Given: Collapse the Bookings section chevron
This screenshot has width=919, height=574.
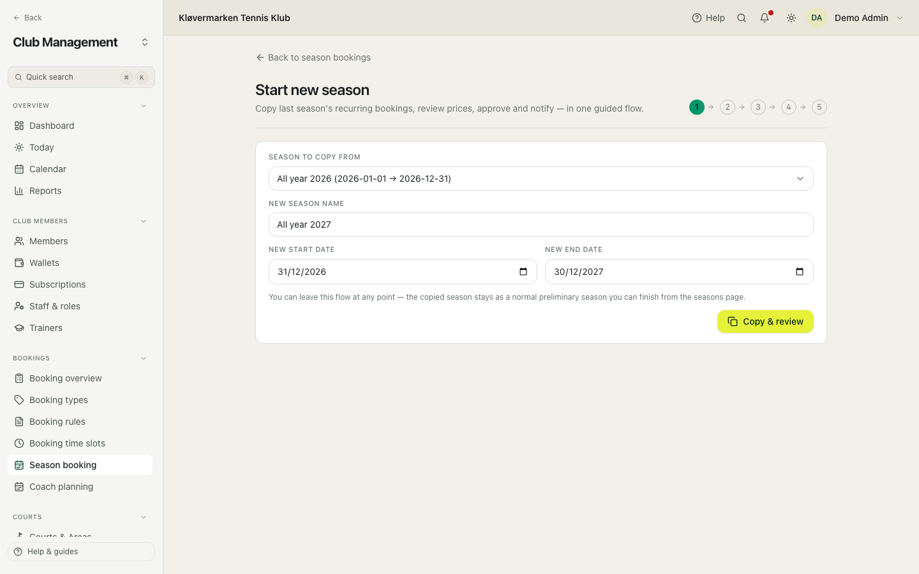Looking at the screenshot, I should click(144, 358).
